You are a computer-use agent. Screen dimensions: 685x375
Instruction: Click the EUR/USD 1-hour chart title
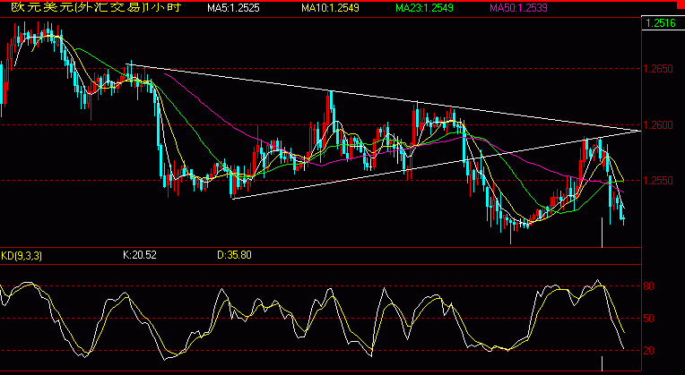[96, 7]
